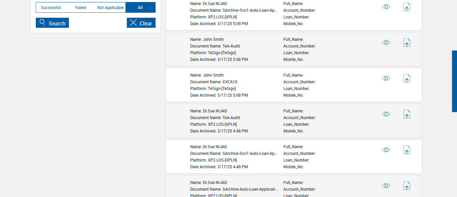Viewport: 457px width, 197px height.
Task: Click the Clear button
Action: pos(141,23)
